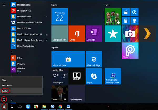Open the Movies & TV clapperboard tile
This screenshot has height=110, width=158.
(x=126, y=12)
